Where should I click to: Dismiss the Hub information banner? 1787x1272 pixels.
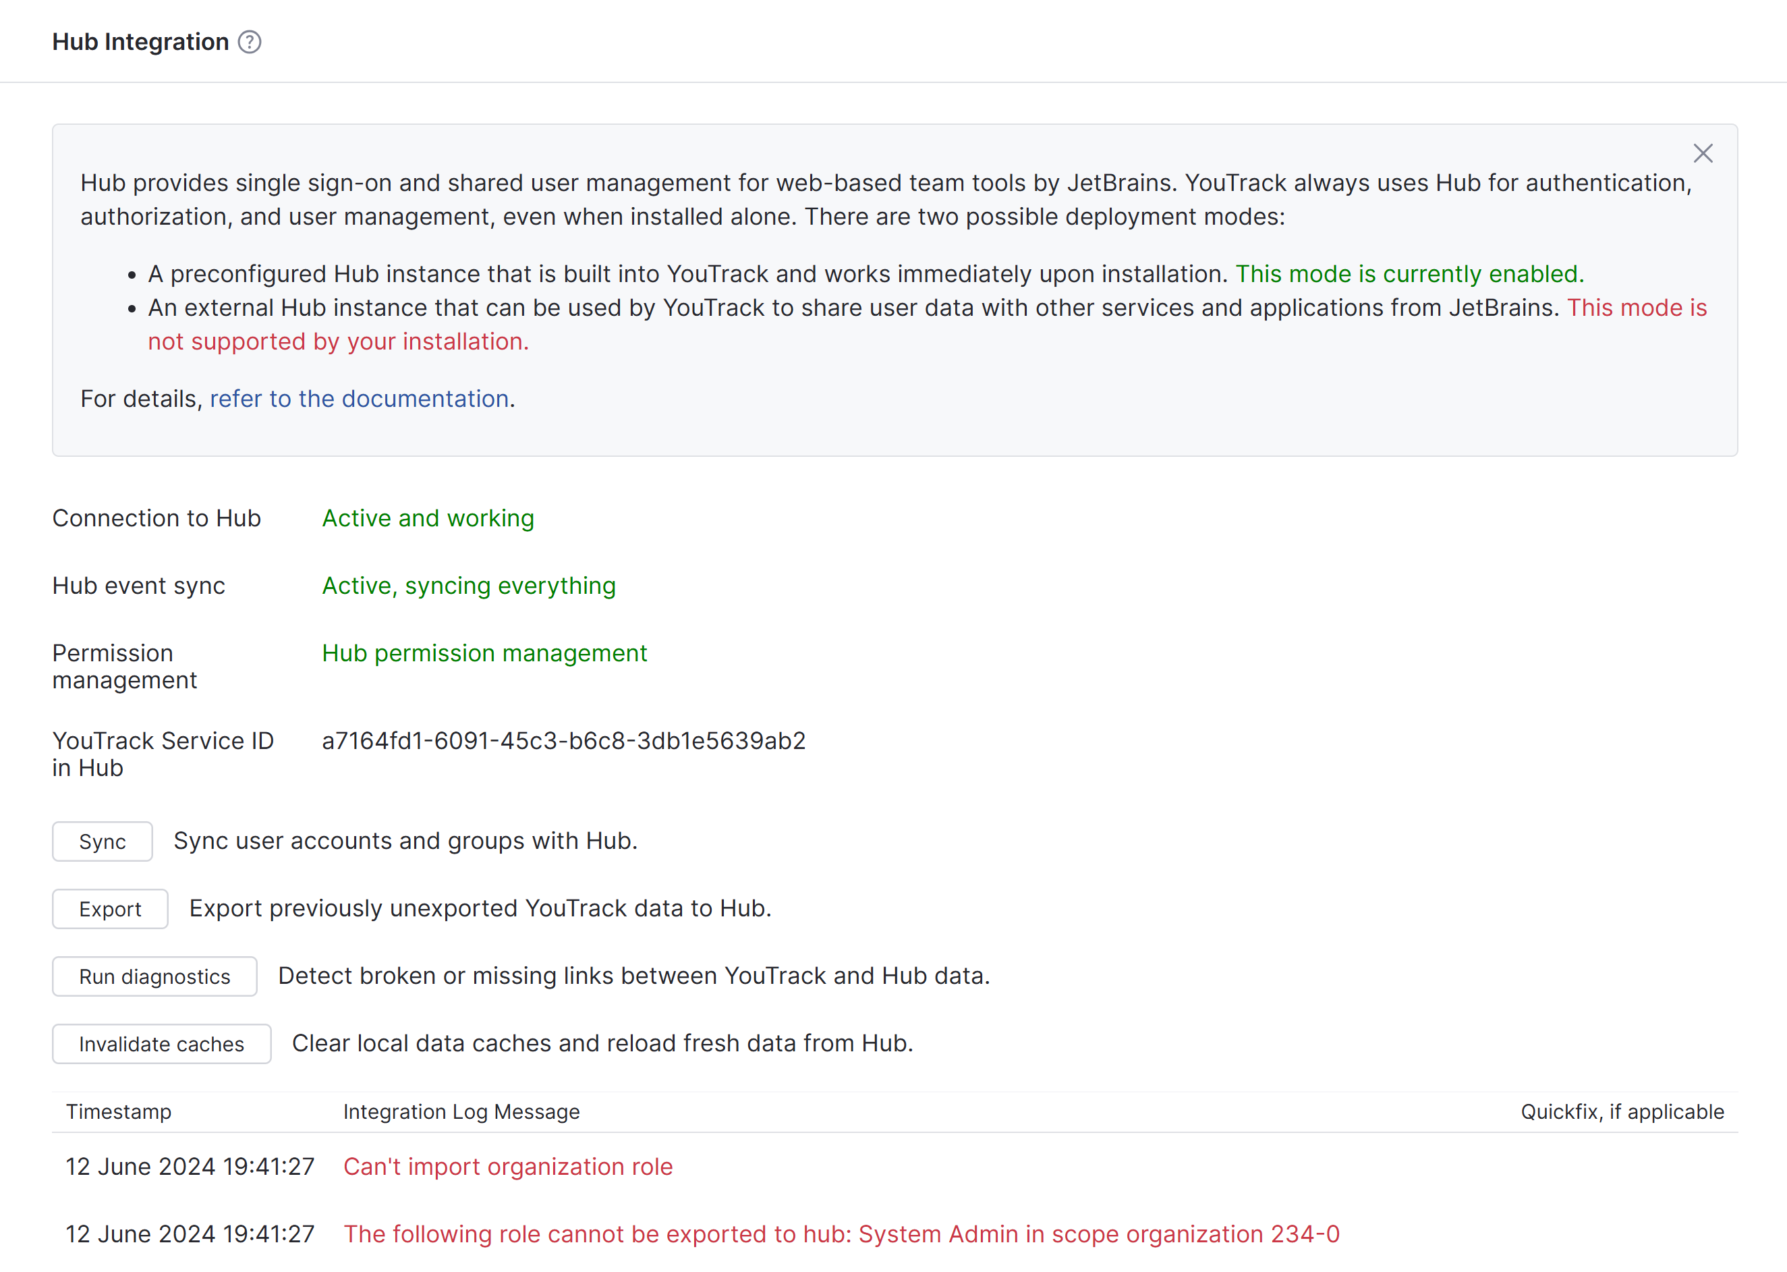[1703, 153]
